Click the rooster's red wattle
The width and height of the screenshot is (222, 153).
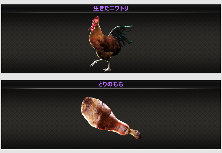[92, 28]
